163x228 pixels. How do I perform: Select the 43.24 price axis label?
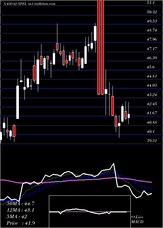(x=152, y=95)
